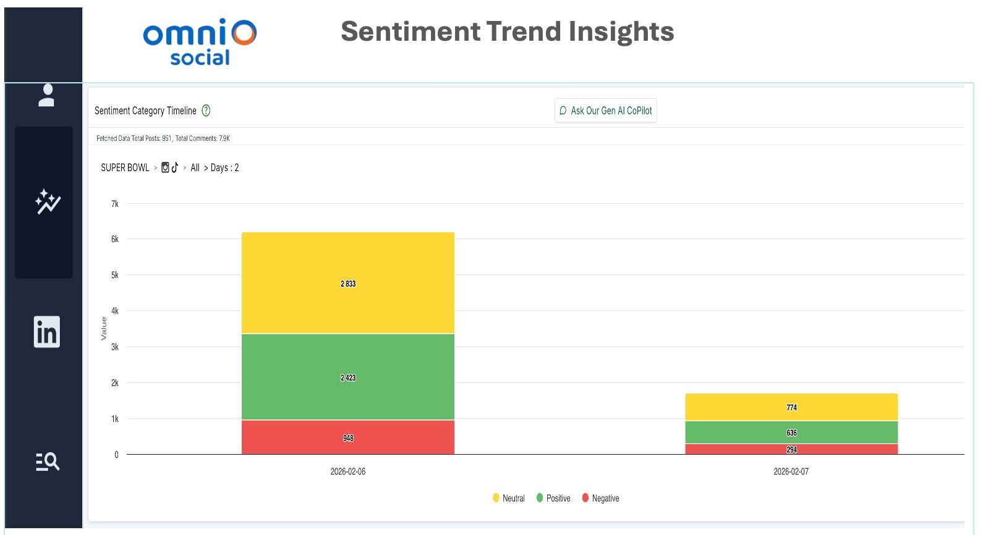The width and height of the screenshot is (983, 535).
Task: Select the TikTok icon in the breadcrumb
Action: click(x=175, y=167)
